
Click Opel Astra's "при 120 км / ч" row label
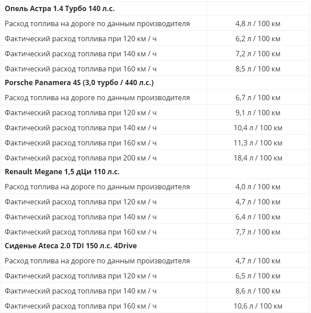(x=80, y=39)
